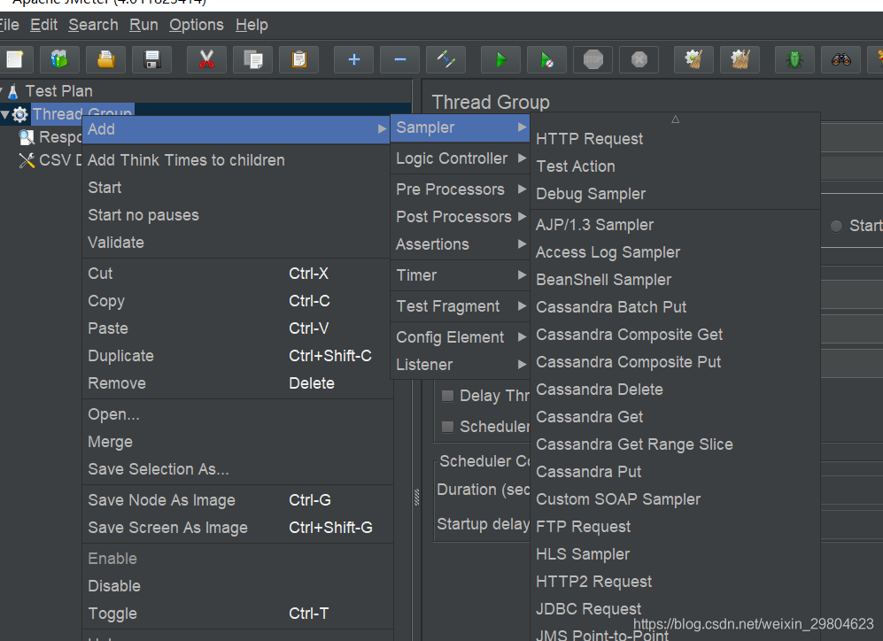Click the Thread Group gear icon
Viewport: 883px width, 641px height.
click(19, 115)
